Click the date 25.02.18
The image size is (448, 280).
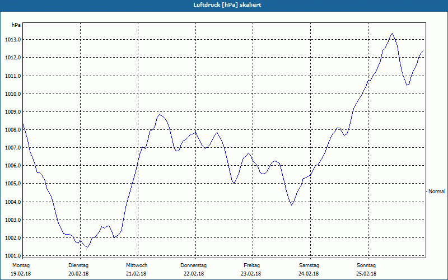[x=366, y=274]
